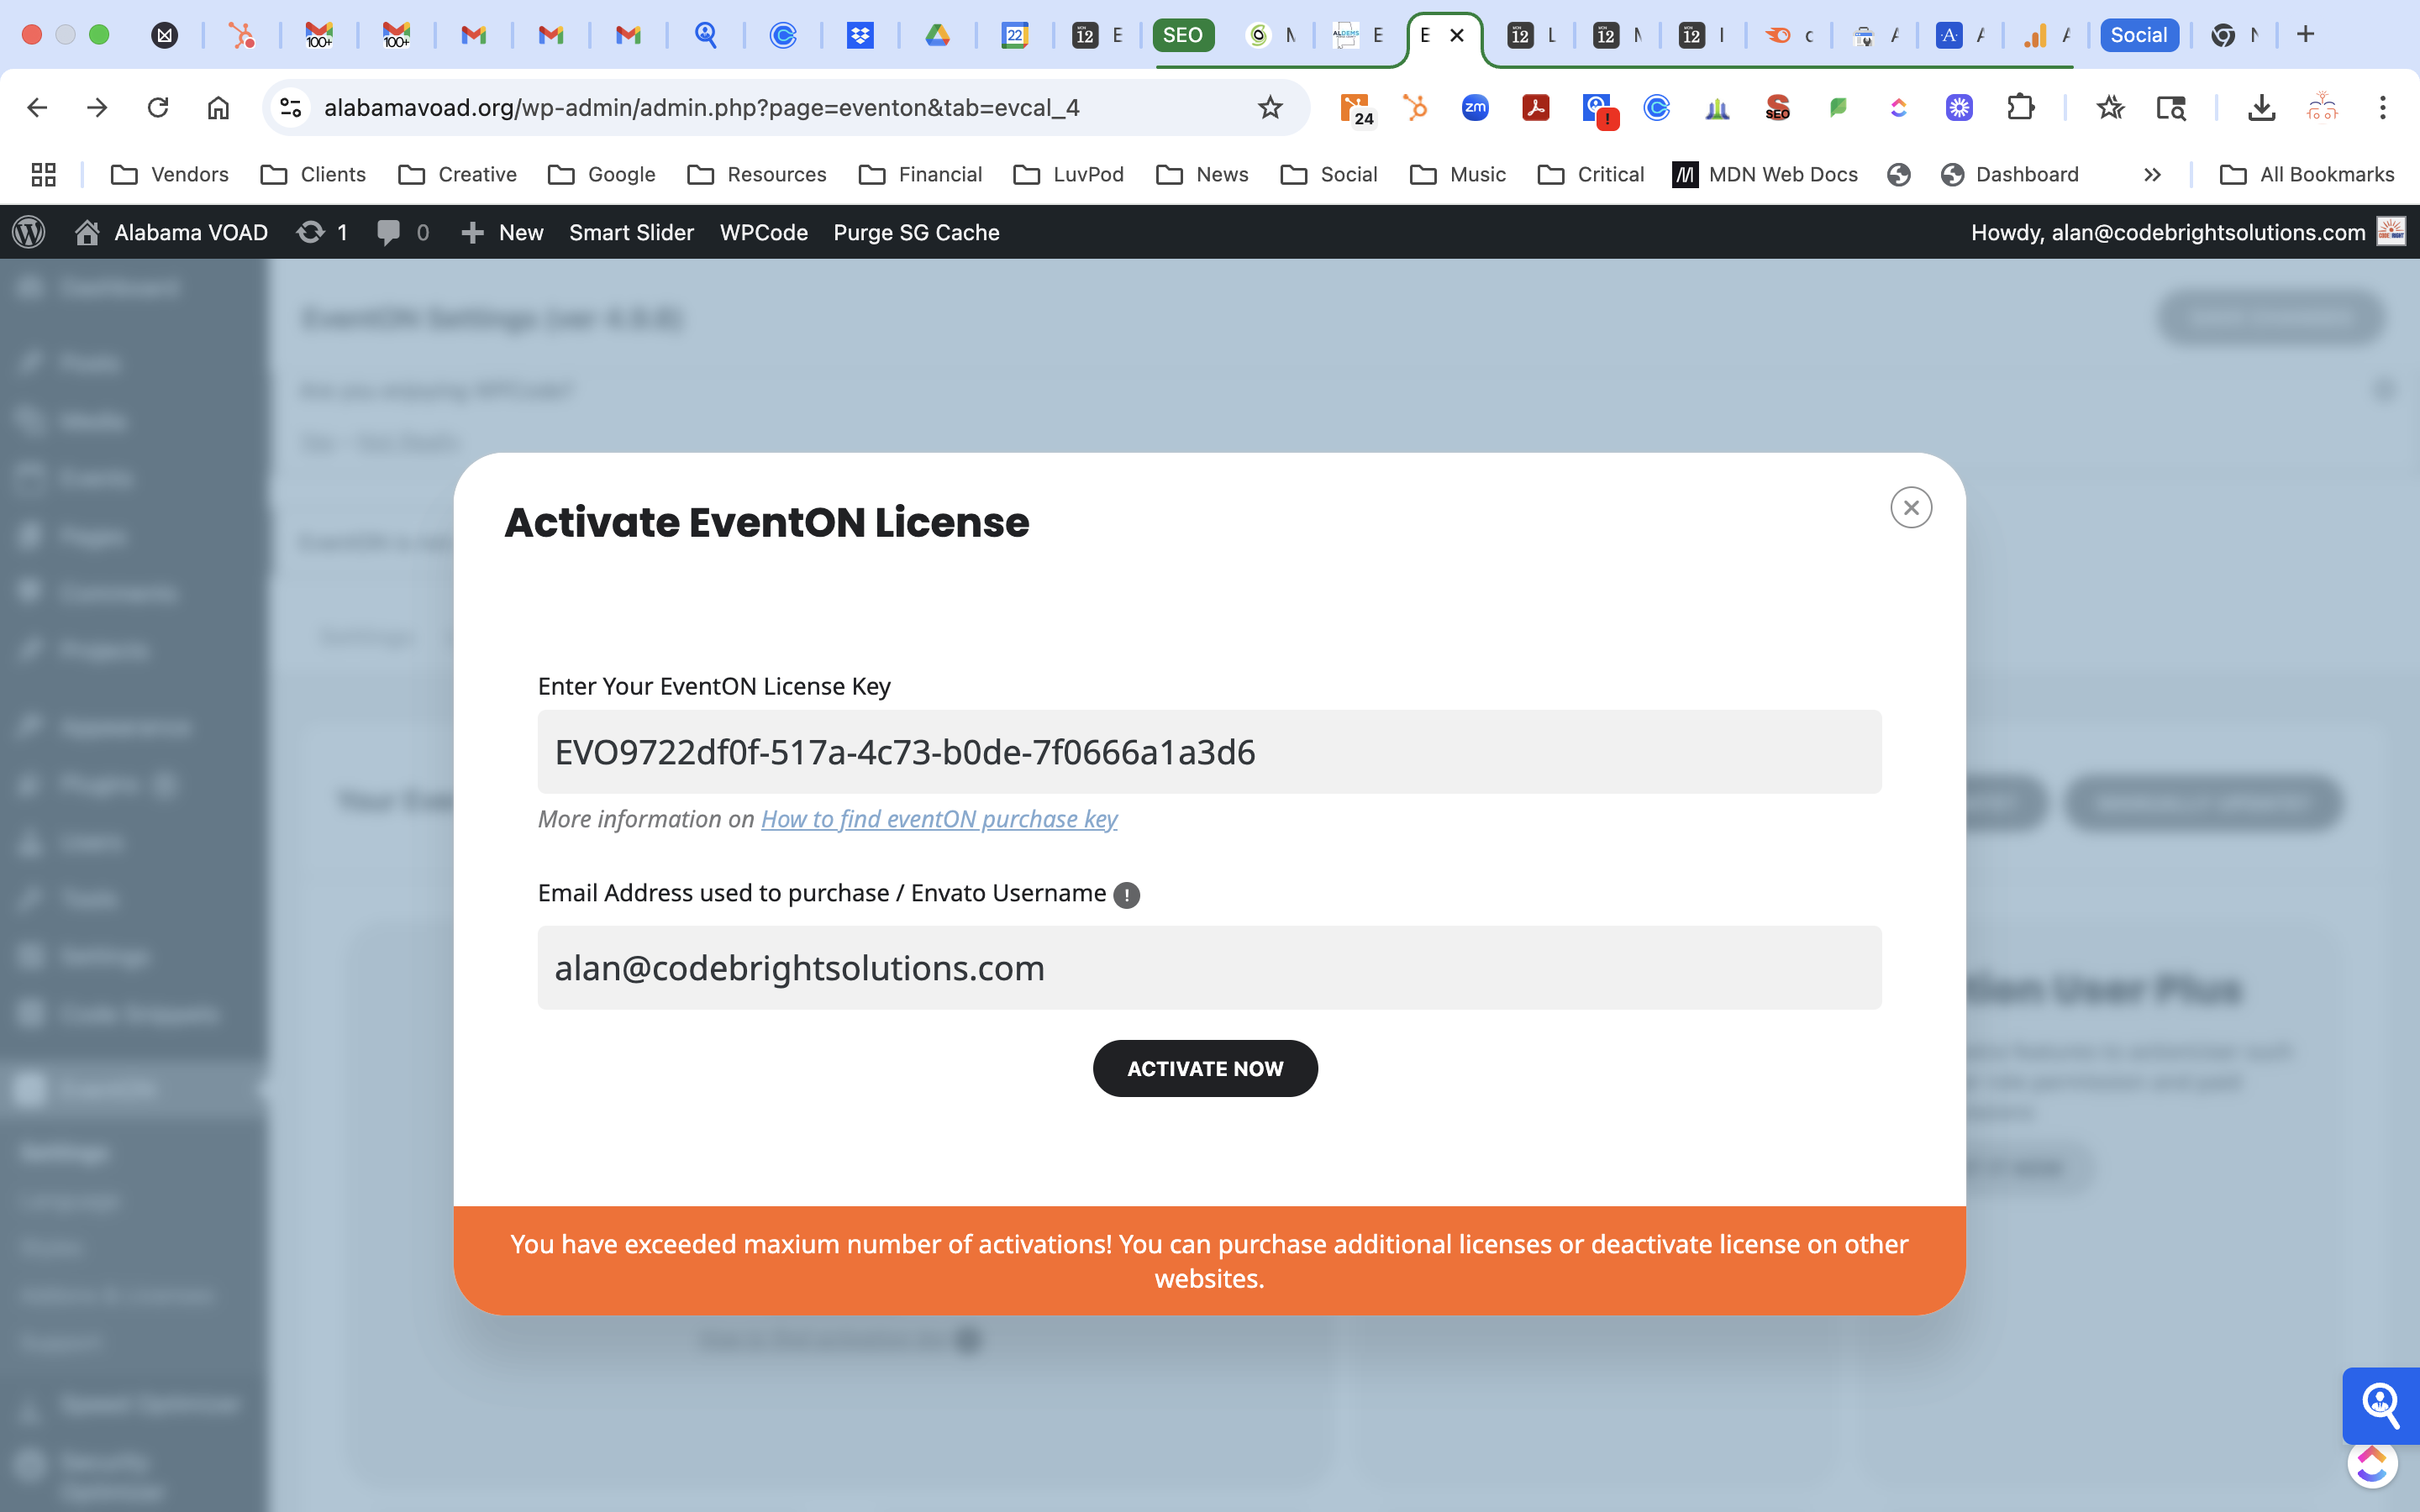The image size is (2420, 1512).
Task: Click the ClickUp floating icon at bottom right
Action: pyautogui.click(x=2372, y=1464)
